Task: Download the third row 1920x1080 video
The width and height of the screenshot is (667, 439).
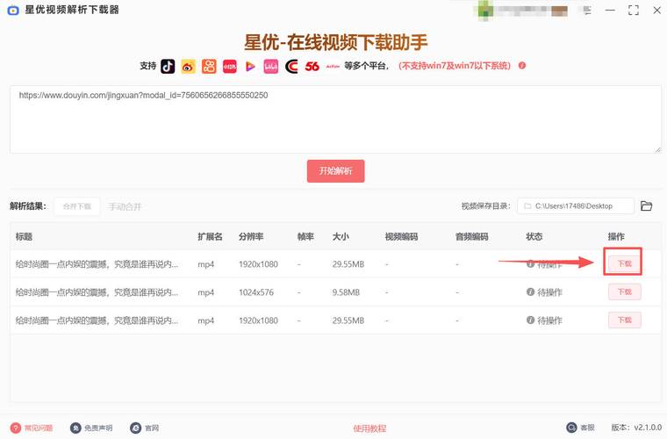Action: point(625,320)
